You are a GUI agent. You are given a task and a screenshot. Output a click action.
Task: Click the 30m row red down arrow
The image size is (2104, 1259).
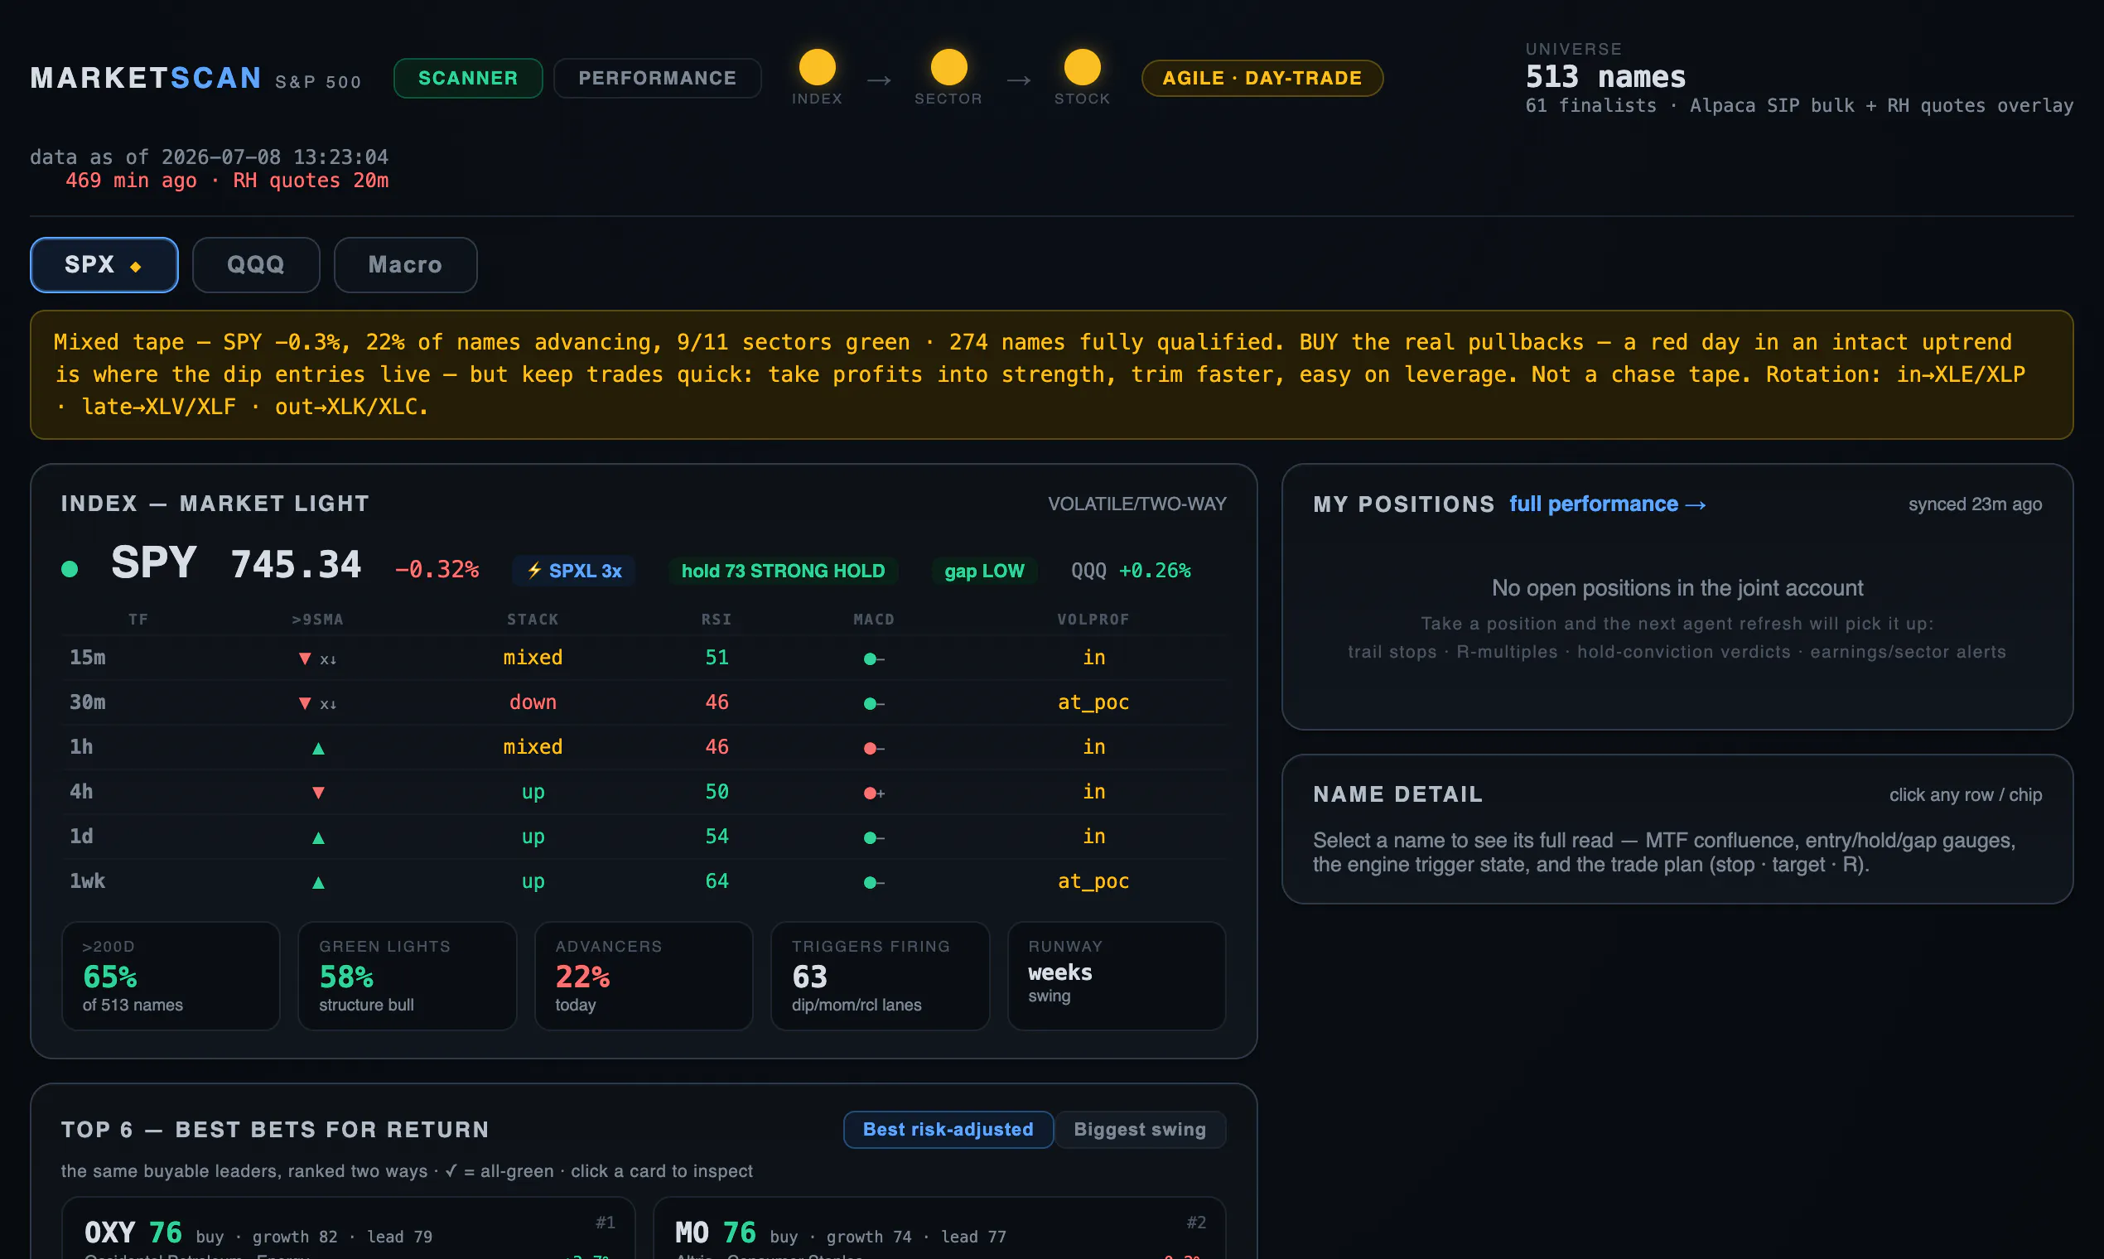click(x=305, y=703)
